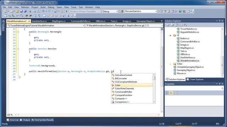Click the Paste toolbar icon
This screenshot has height=127, width=227.
pyautogui.click(x=38, y=11)
